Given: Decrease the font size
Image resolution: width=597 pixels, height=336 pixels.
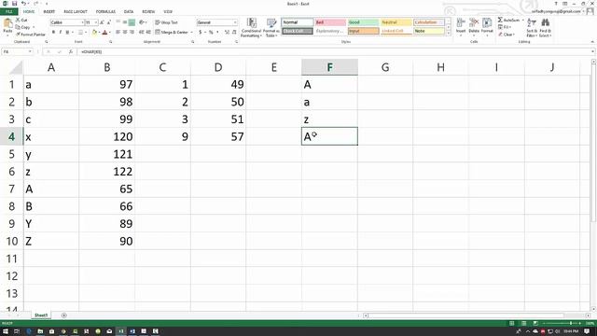Looking at the screenshot, I should point(108,22).
